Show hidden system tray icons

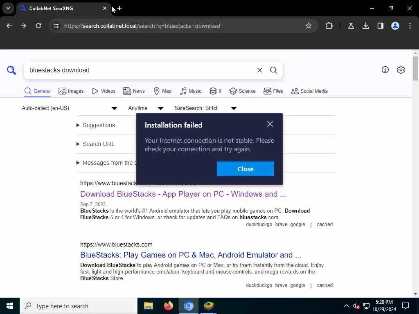[346, 306]
